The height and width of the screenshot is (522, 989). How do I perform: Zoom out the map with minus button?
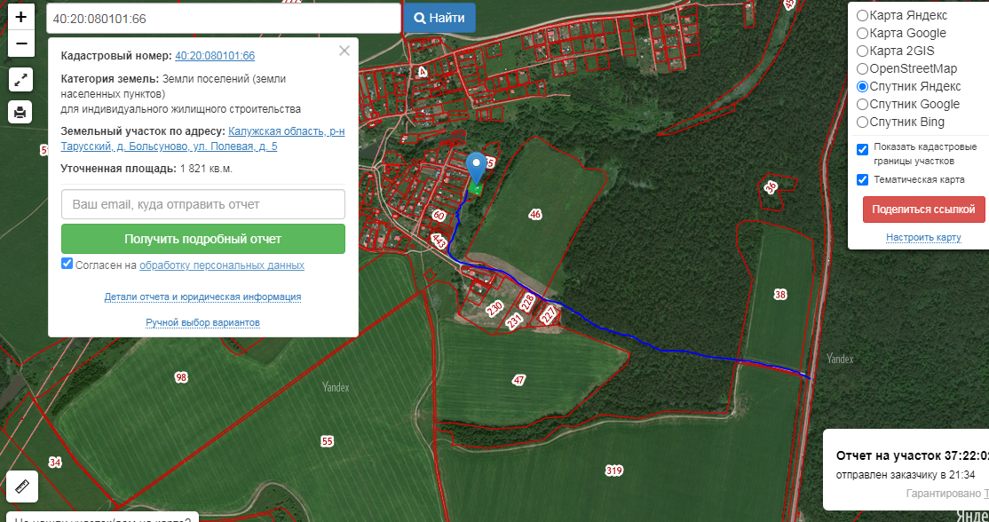(20, 43)
